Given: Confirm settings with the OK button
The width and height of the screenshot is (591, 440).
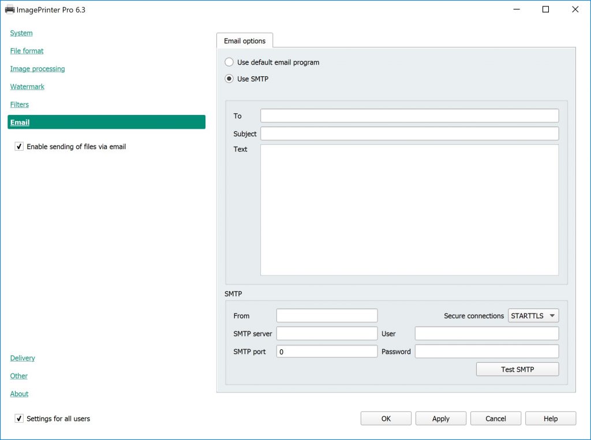Looking at the screenshot, I should coord(386,419).
